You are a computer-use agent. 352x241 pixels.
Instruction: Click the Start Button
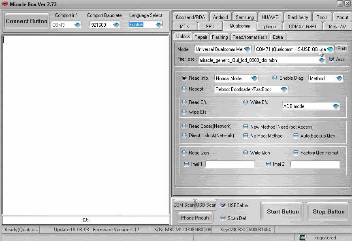[x=283, y=211]
